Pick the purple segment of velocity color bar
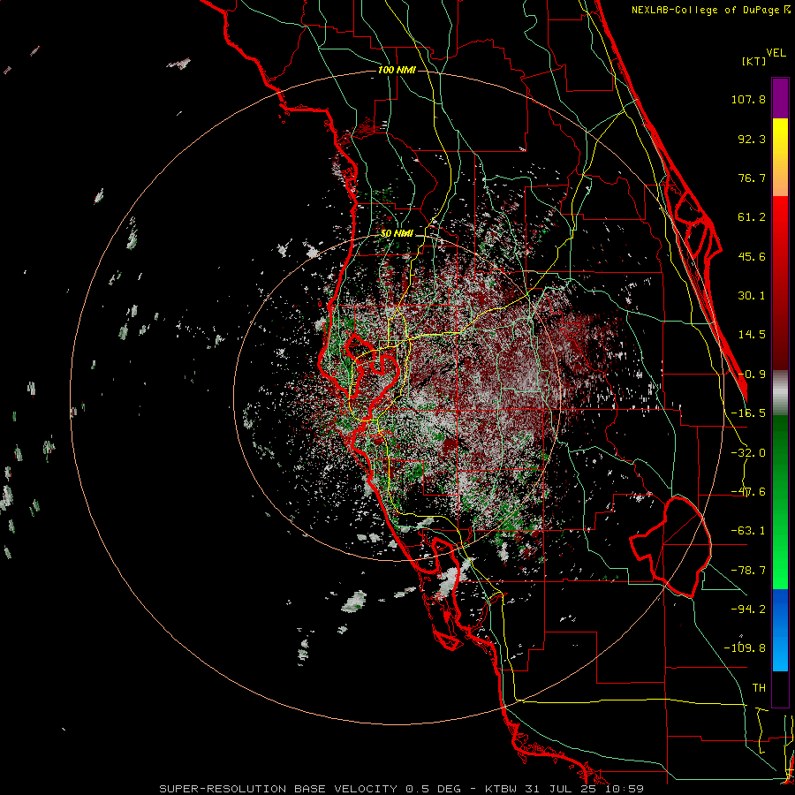Viewport: 795px width, 795px height. click(x=780, y=98)
